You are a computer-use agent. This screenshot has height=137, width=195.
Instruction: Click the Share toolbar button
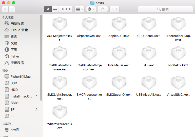point(103,9)
